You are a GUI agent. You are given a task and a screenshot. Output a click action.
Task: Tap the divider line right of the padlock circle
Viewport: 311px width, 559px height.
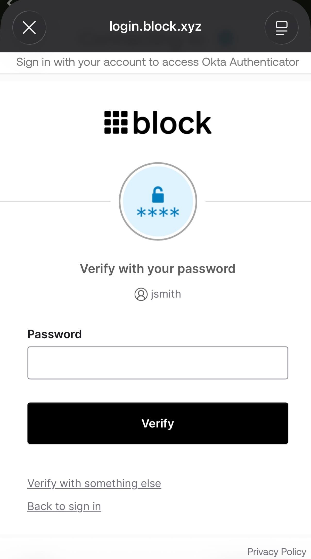tap(258, 201)
